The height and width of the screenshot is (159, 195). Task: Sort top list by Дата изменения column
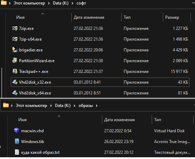(x=89, y=17)
